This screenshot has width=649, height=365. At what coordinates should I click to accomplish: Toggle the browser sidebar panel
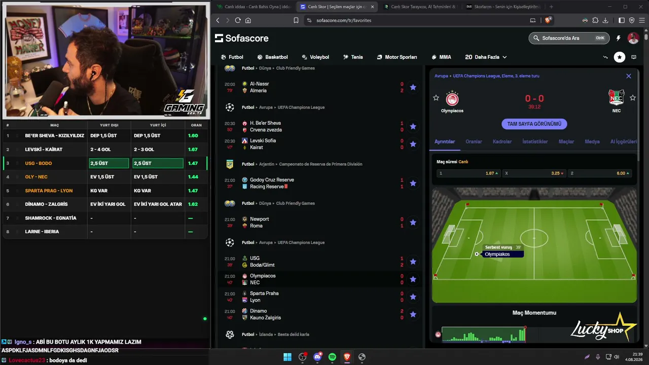[x=622, y=20]
